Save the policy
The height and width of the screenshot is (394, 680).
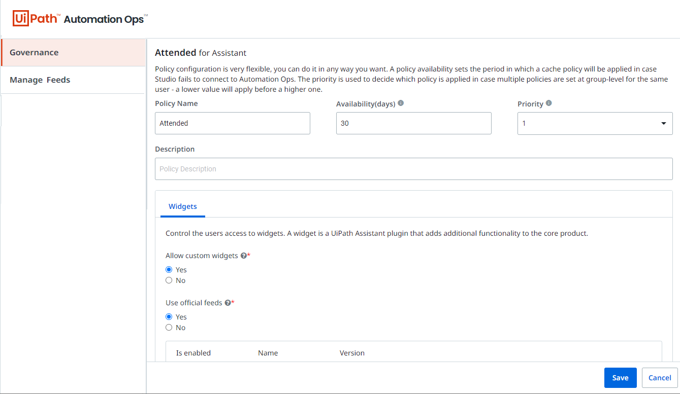click(x=620, y=378)
